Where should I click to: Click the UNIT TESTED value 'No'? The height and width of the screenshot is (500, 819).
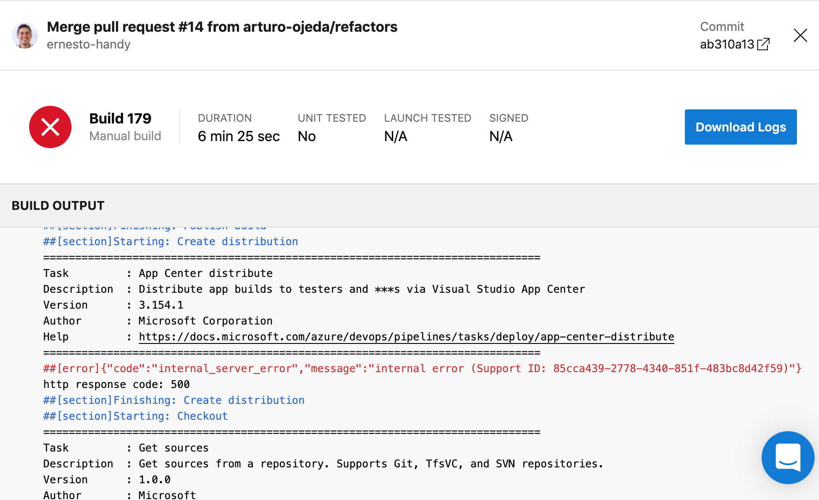click(x=307, y=136)
